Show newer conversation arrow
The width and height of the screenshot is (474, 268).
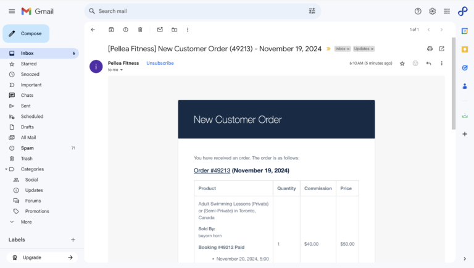pyautogui.click(x=429, y=30)
